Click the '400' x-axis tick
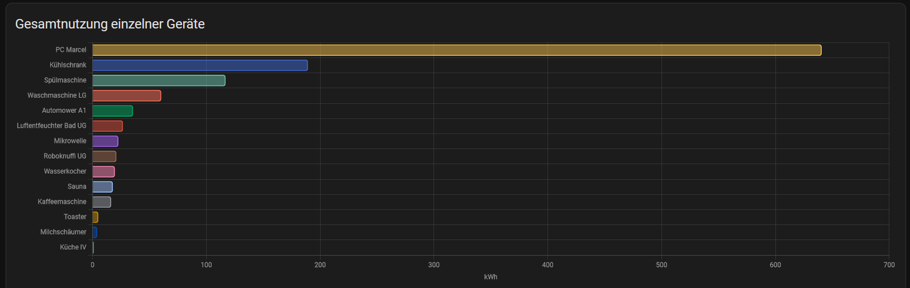The height and width of the screenshot is (288, 910). pos(547,265)
